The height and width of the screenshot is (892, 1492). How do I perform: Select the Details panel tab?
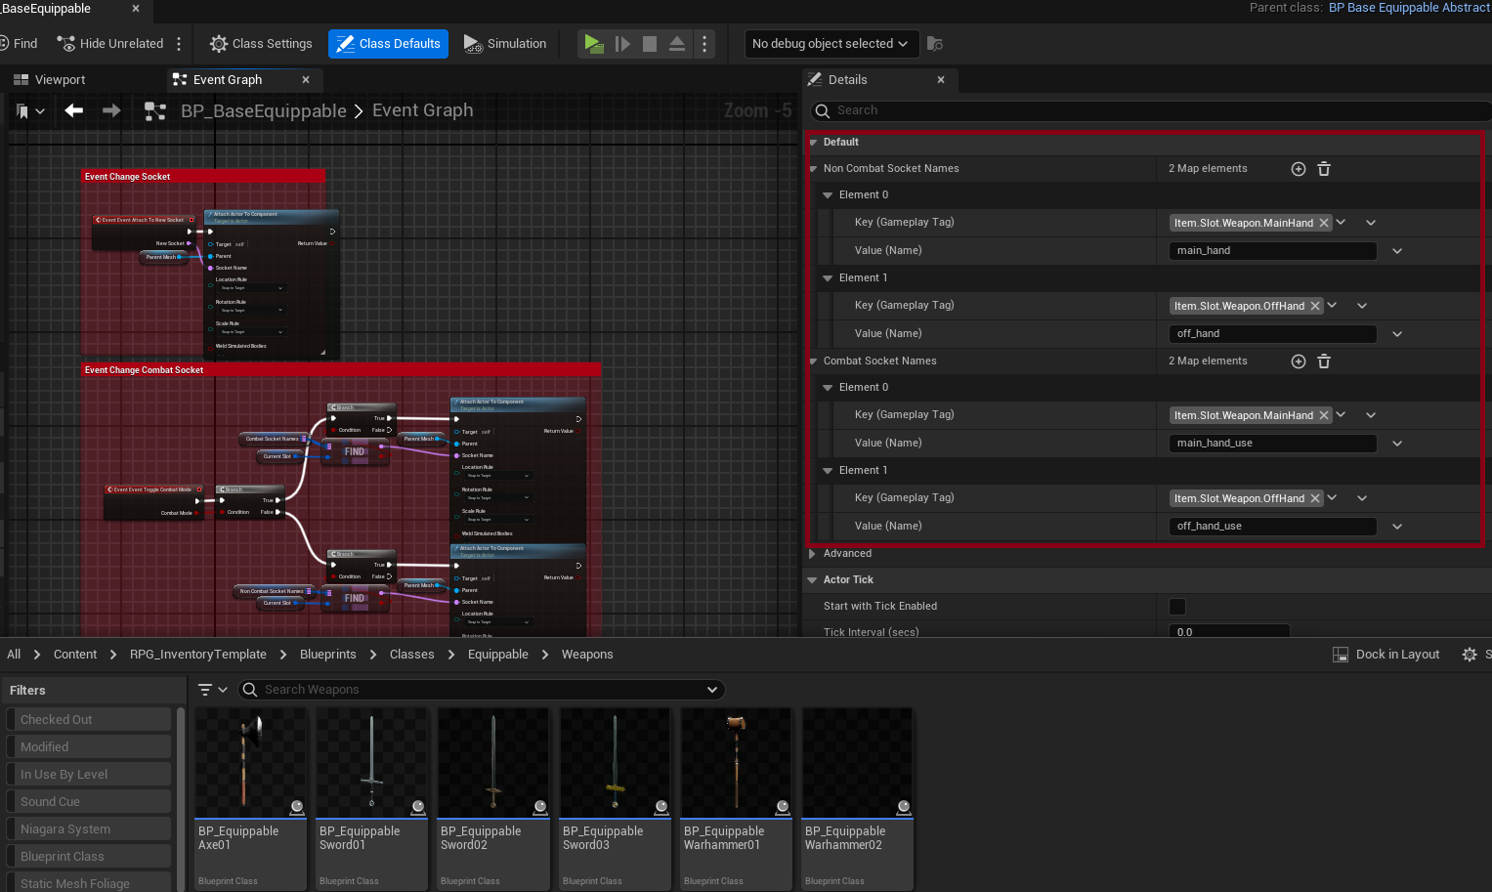click(x=847, y=80)
